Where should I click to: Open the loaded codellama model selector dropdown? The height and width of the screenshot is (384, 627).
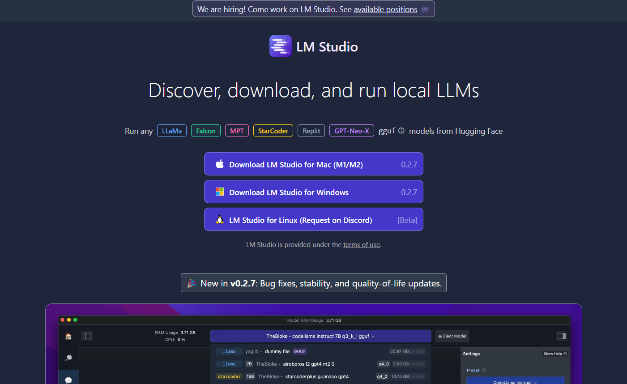tap(320, 336)
